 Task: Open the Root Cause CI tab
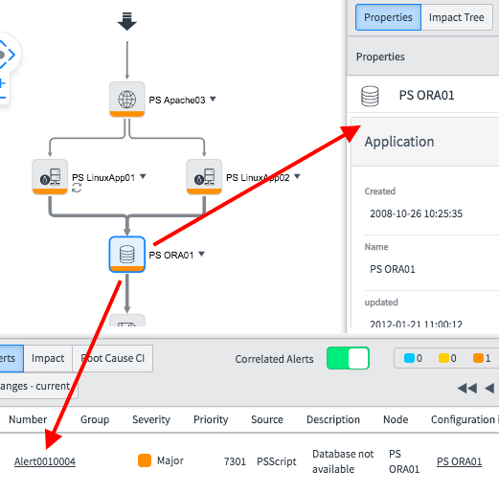coord(113,358)
